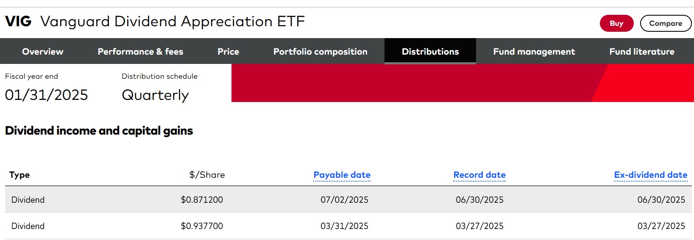
Task: Go to the Price tab
Action: pyautogui.click(x=228, y=52)
